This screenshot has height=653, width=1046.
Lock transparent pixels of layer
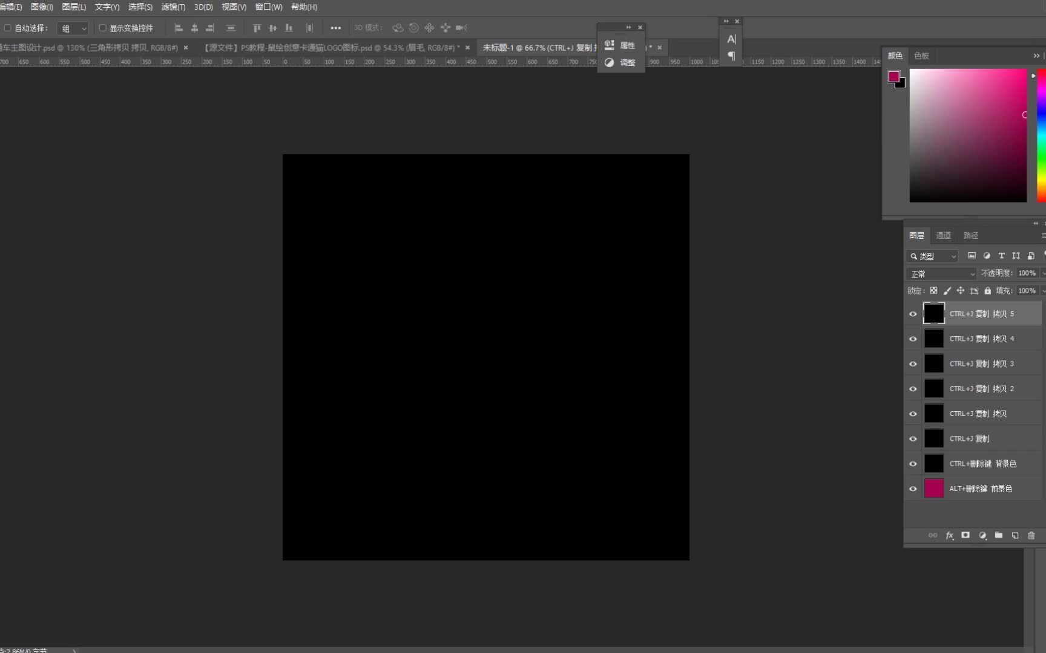point(933,291)
